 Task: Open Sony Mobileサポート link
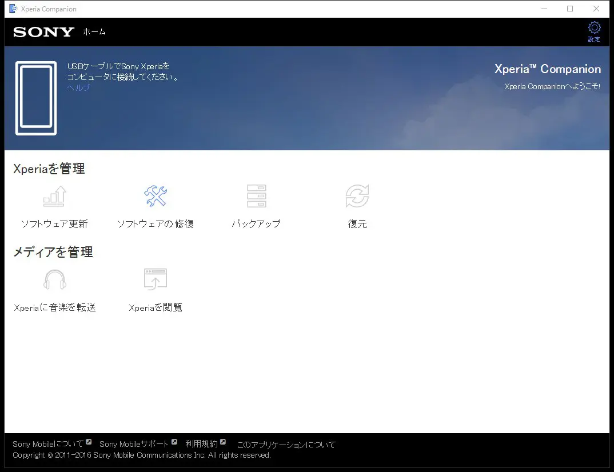click(x=134, y=444)
